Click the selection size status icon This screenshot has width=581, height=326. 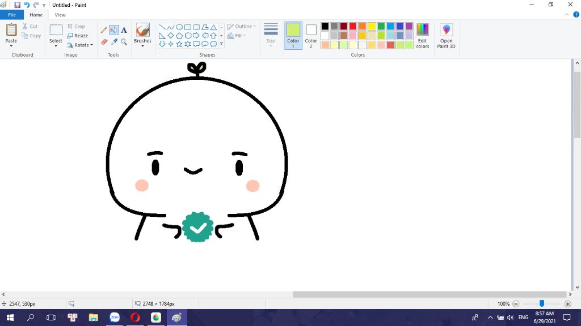[x=71, y=303]
